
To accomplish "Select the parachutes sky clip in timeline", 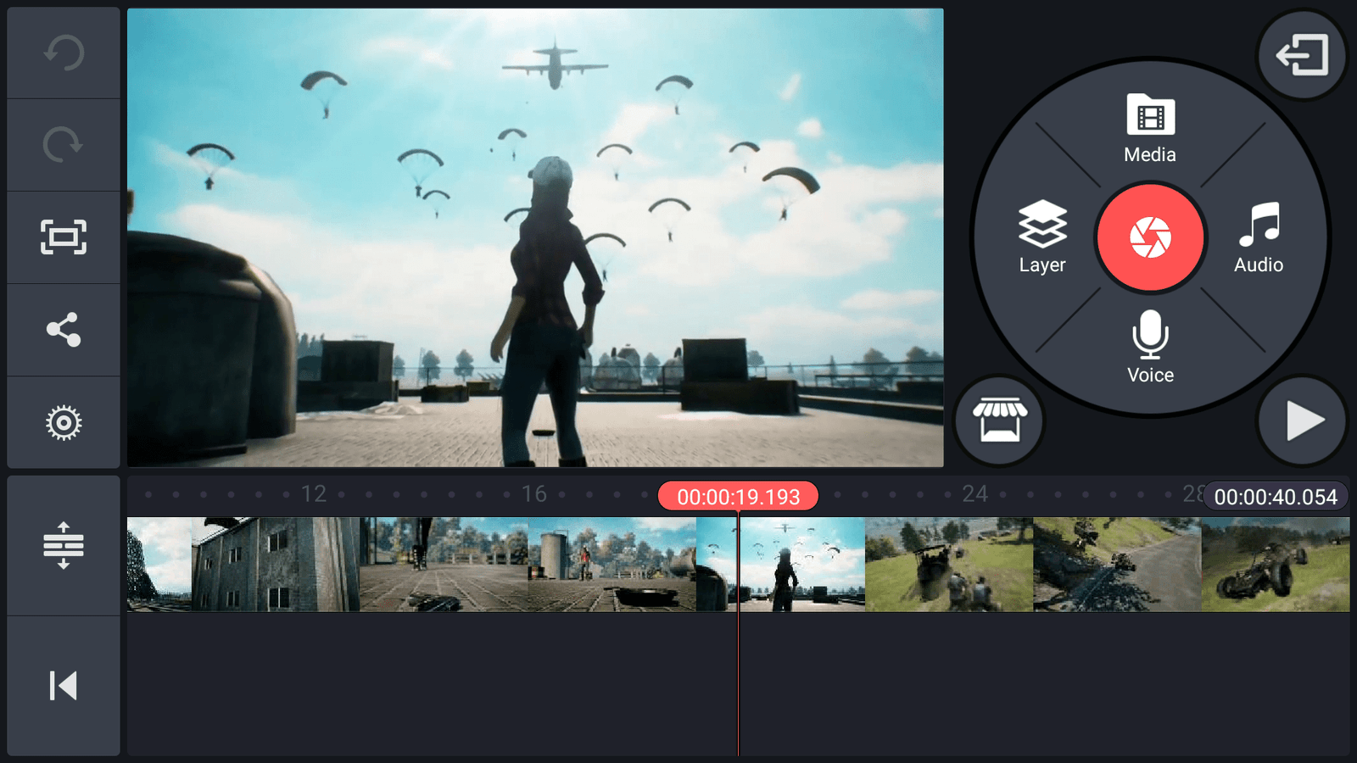I will [780, 565].
